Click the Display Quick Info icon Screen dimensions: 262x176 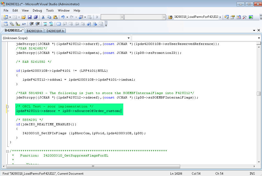point(18,24)
